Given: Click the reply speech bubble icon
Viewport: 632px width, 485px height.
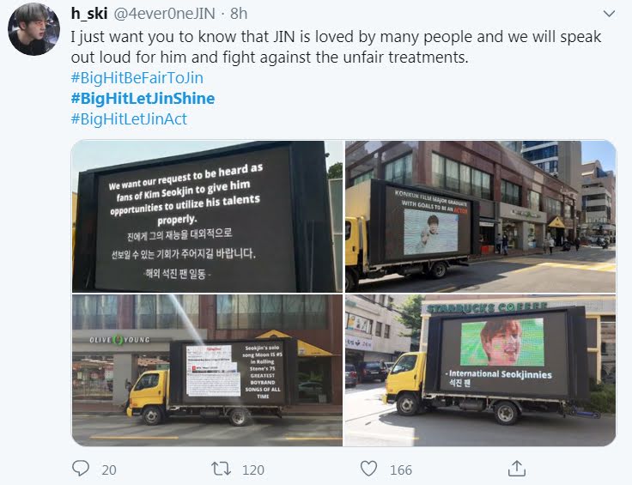Looking at the screenshot, I should pyautogui.click(x=80, y=469).
